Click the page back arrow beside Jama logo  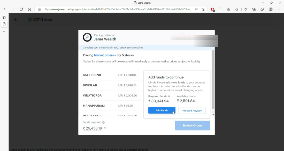pos(15,20)
